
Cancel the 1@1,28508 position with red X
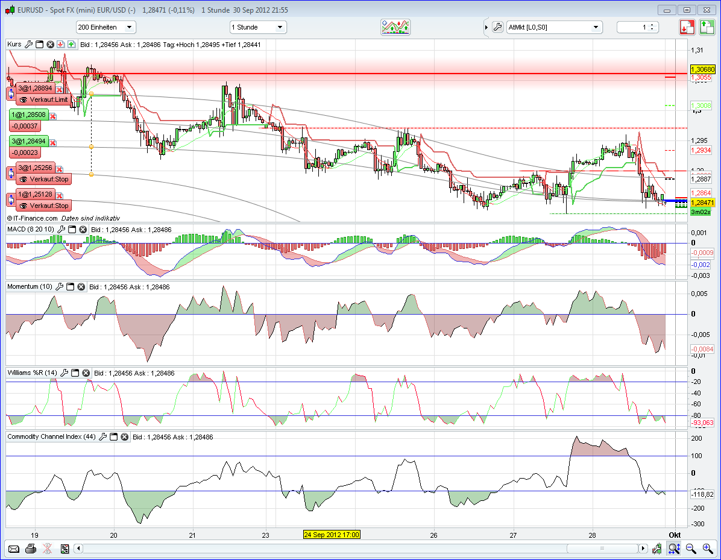53,116
